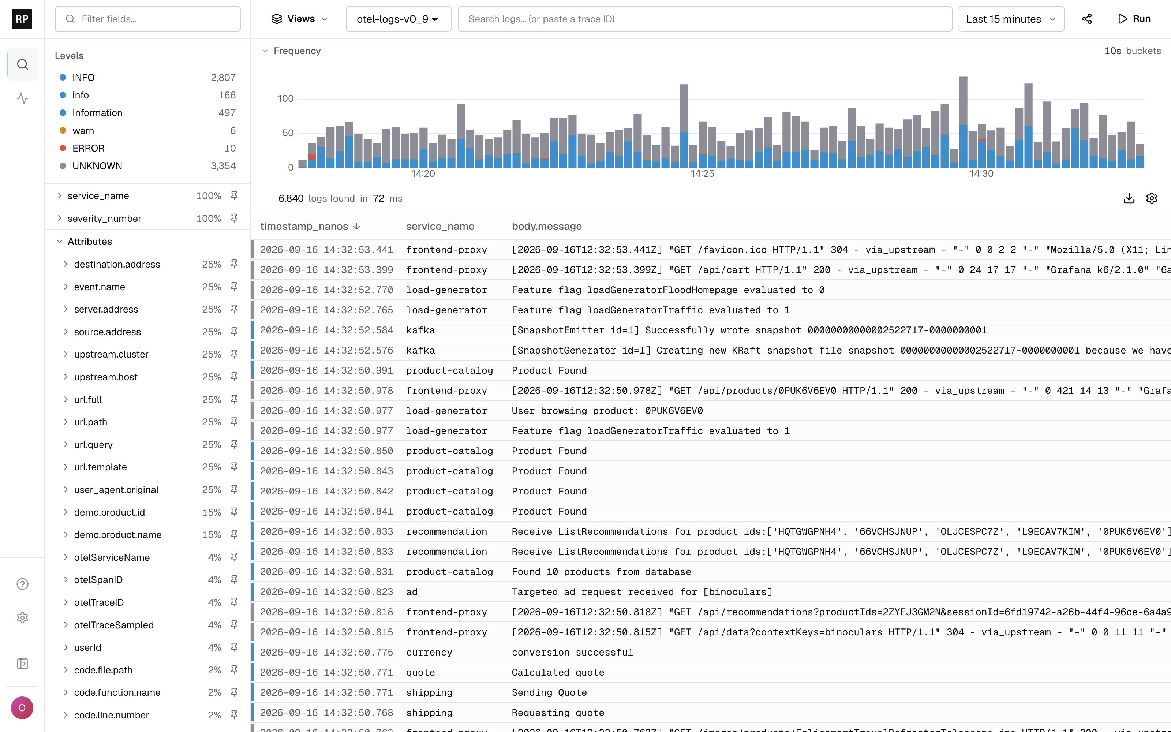This screenshot has width=1171, height=732.
Task: Toggle the sidebar panel collapse icon
Action: pos(22,663)
